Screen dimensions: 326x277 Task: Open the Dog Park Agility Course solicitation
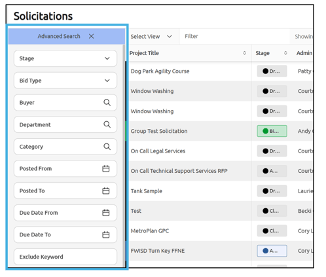point(160,71)
